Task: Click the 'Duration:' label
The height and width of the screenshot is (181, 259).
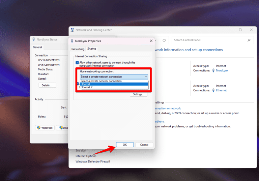Action: (44, 74)
